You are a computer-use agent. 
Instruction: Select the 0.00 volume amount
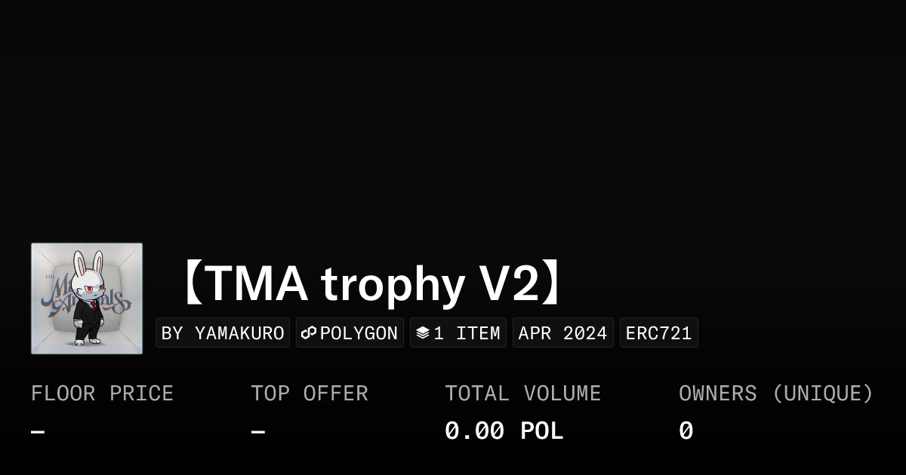474,431
